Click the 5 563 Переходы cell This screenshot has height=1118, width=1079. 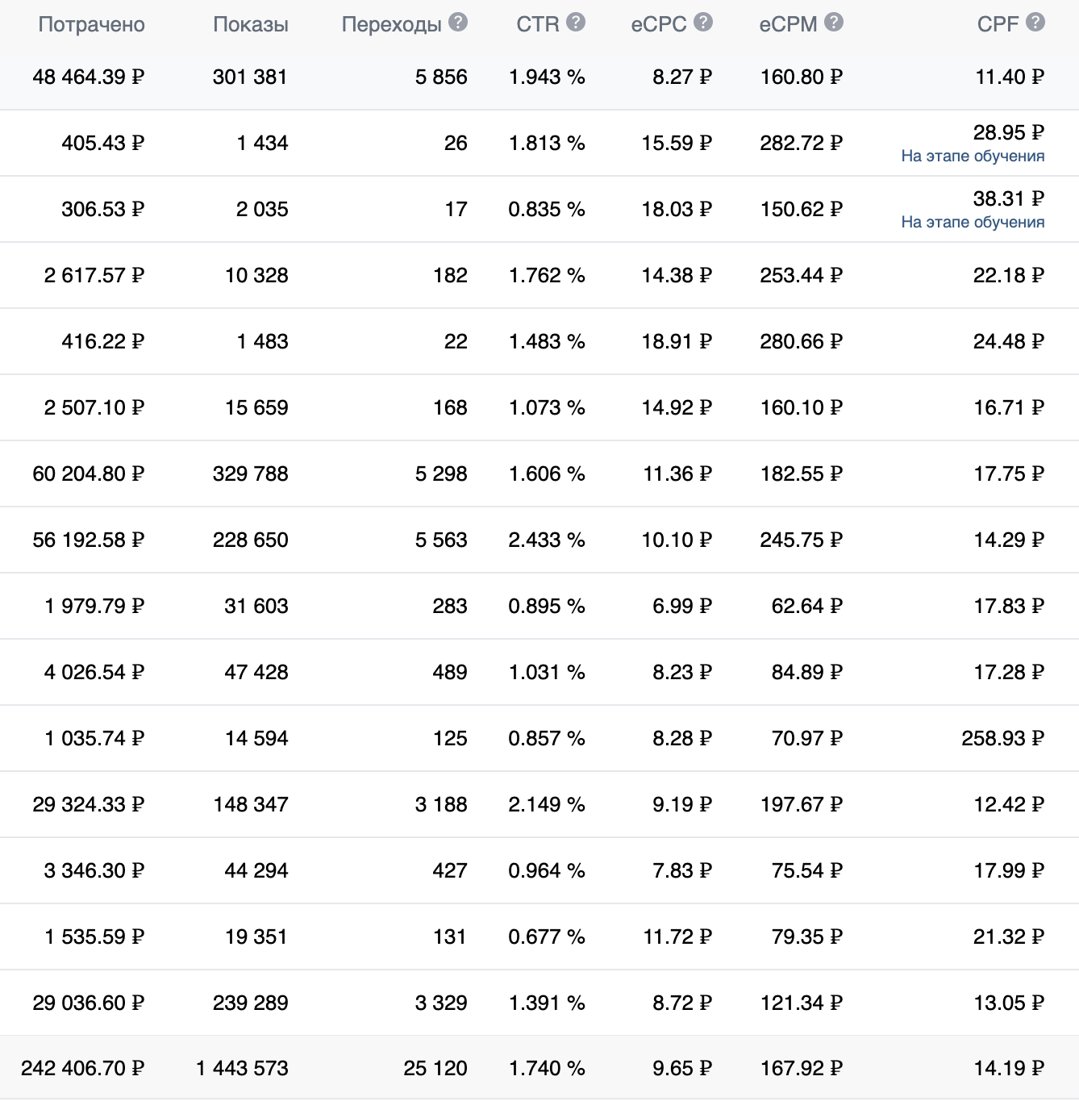pos(441,540)
